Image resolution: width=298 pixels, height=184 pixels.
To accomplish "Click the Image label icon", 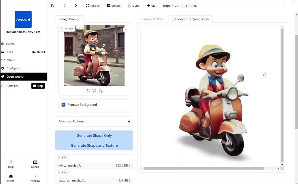I will click(x=62, y=28).
